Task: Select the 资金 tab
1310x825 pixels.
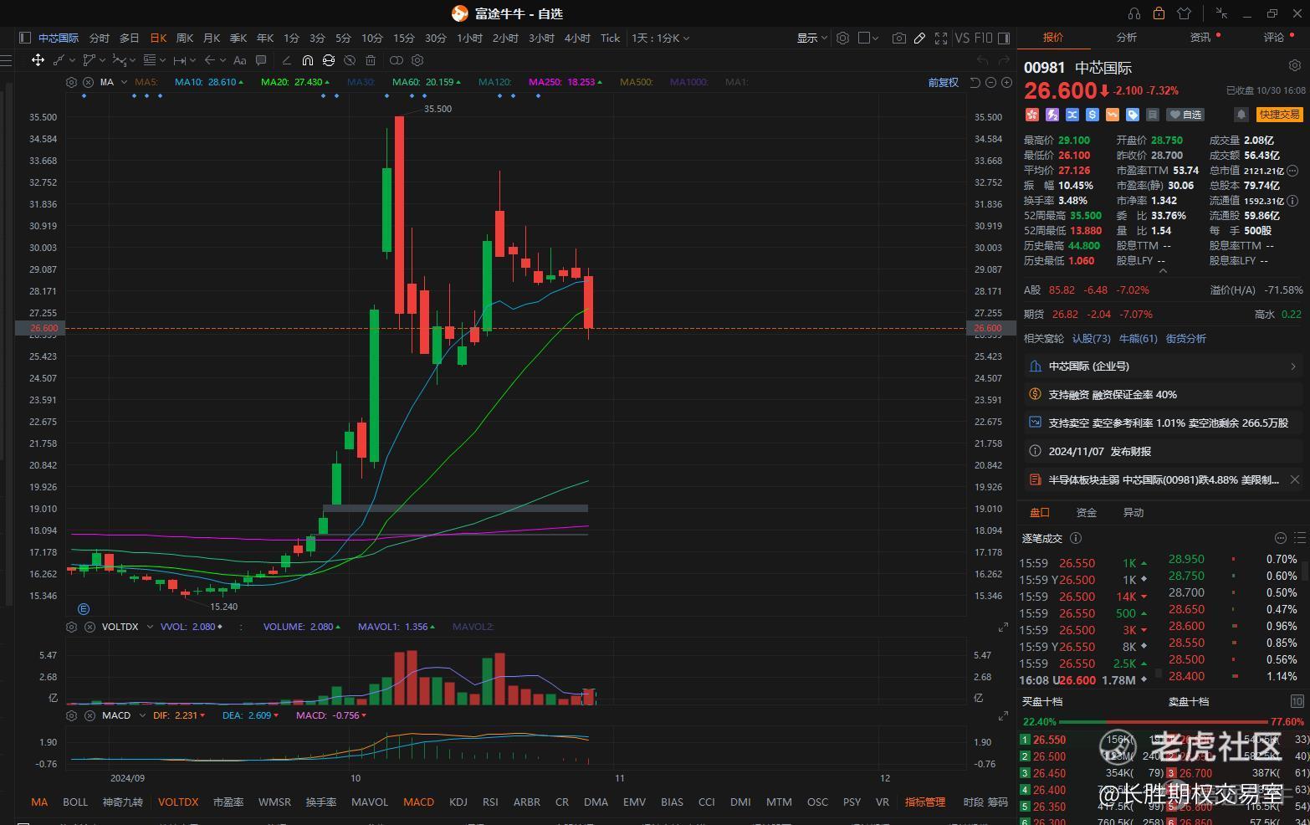Action: pyautogui.click(x=1086, y=512)
